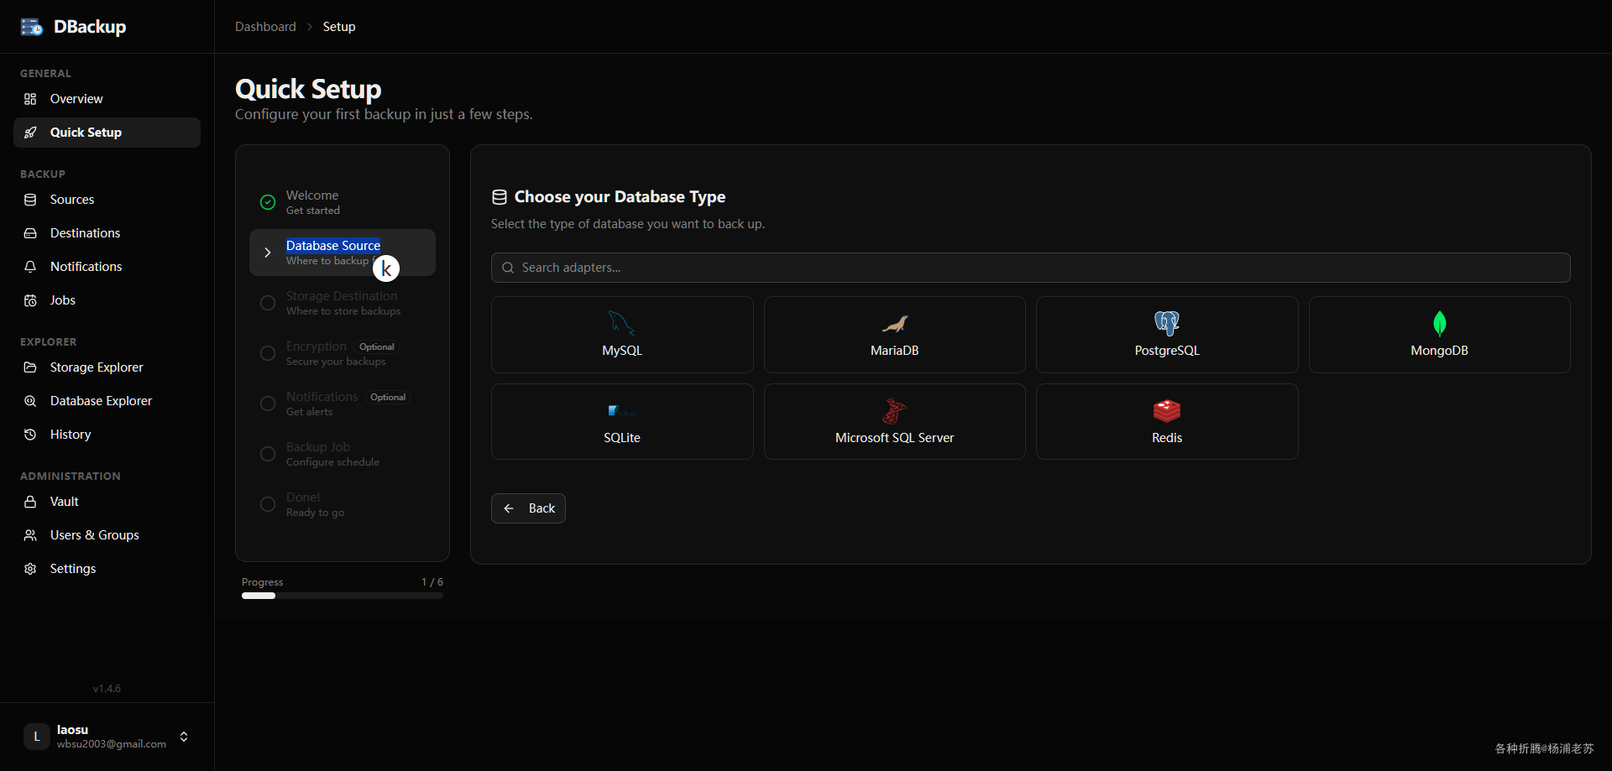Click the text 'Ready to go'
1612x771 pixels.
[315, 513]
